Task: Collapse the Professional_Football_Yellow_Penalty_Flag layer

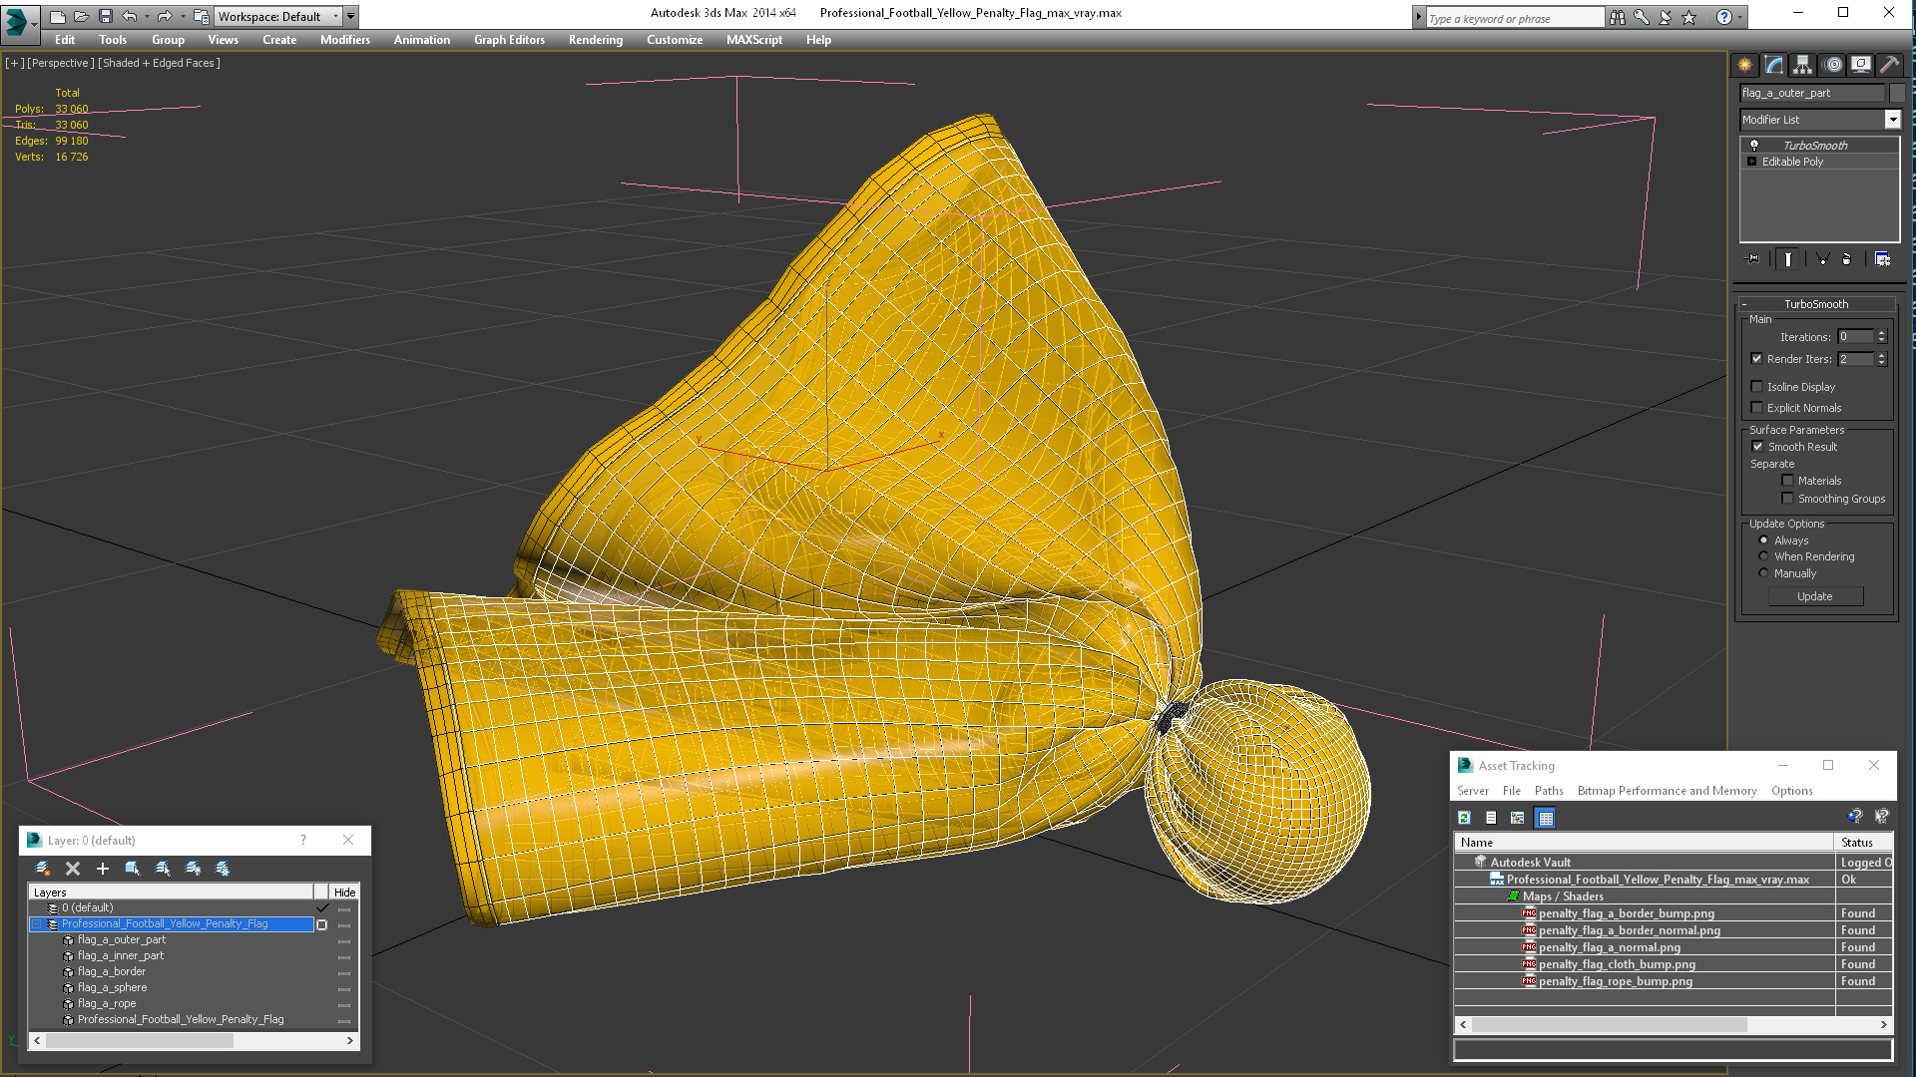Action: pyautogui.click(x=37, y=924)
